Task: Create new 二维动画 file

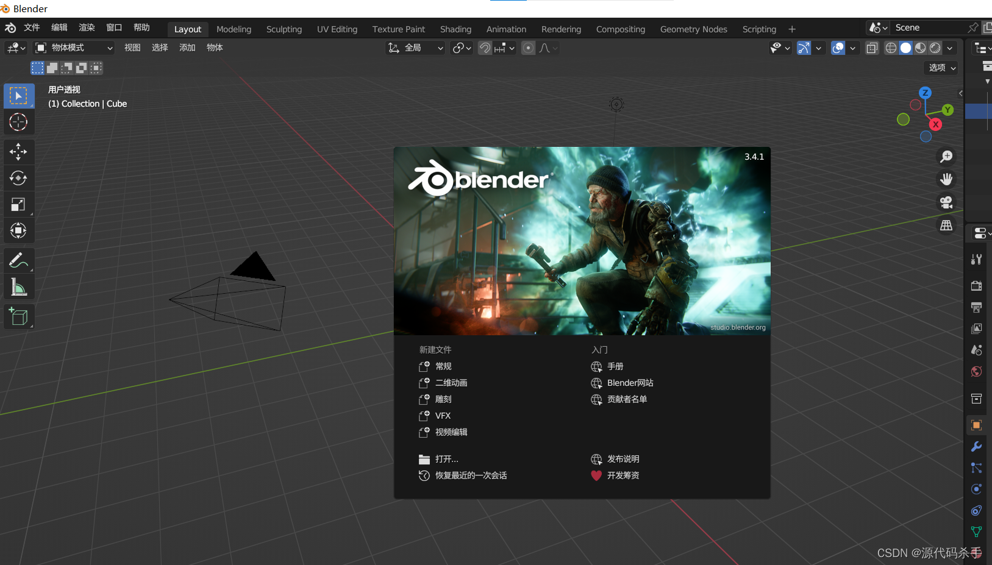Action: (443, 383)
